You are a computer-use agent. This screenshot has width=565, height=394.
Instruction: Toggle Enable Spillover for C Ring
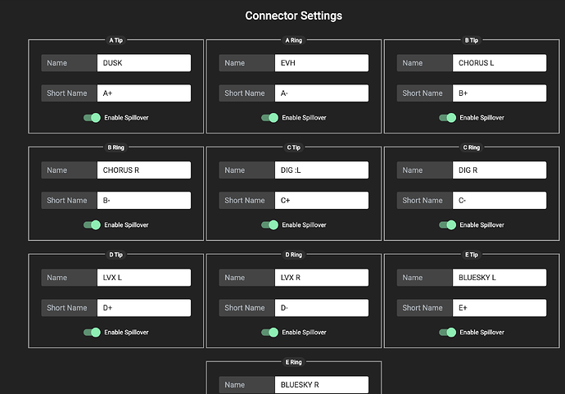(x=447, y=225)
